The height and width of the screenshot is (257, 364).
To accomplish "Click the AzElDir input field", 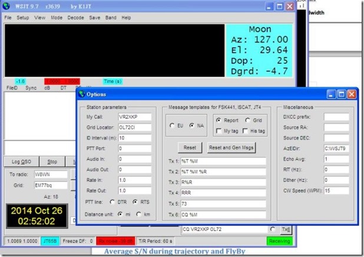I will (x=336, y=148).
